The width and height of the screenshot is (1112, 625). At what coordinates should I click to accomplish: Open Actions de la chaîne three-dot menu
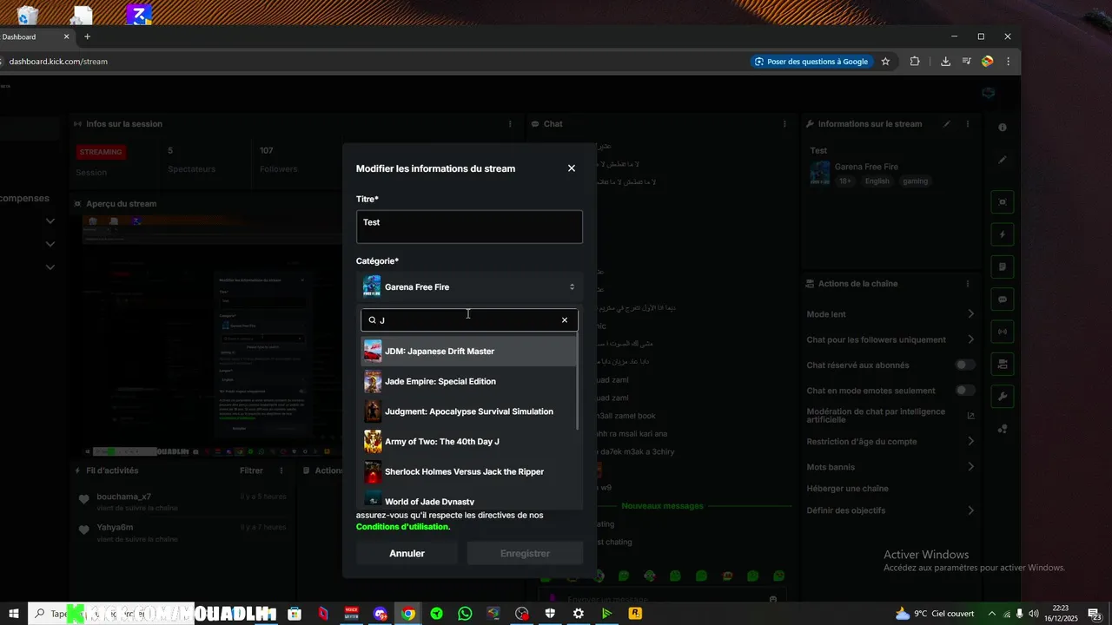pos(967,284)
